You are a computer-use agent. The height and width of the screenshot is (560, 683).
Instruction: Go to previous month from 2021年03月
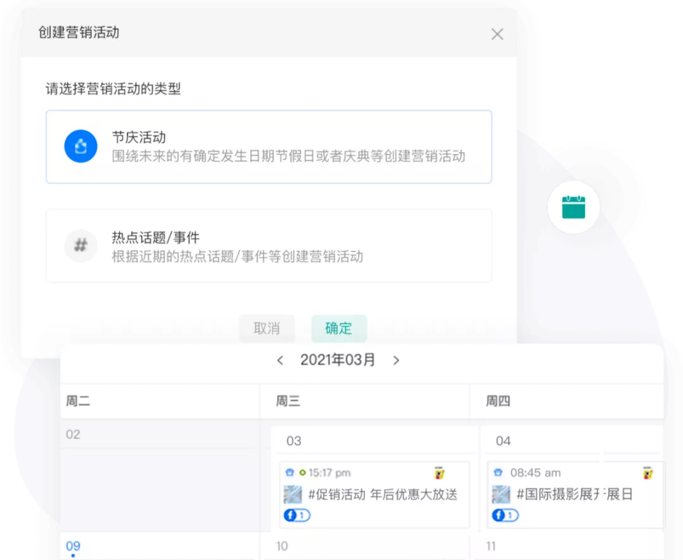click(280, 360)
